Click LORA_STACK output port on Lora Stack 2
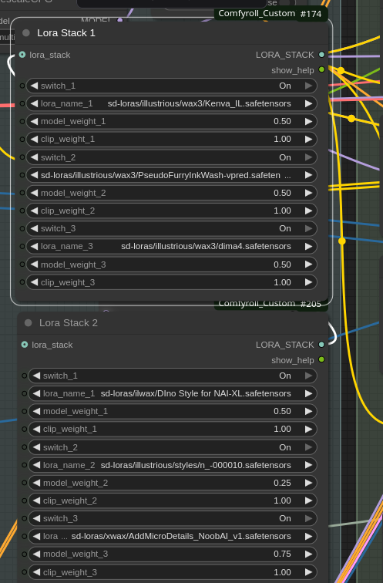Screen dimensions: 383x583 321,345
